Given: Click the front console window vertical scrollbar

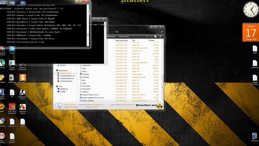Looking at the screenshot, I should pyautogui.click(x=88, y=26).
